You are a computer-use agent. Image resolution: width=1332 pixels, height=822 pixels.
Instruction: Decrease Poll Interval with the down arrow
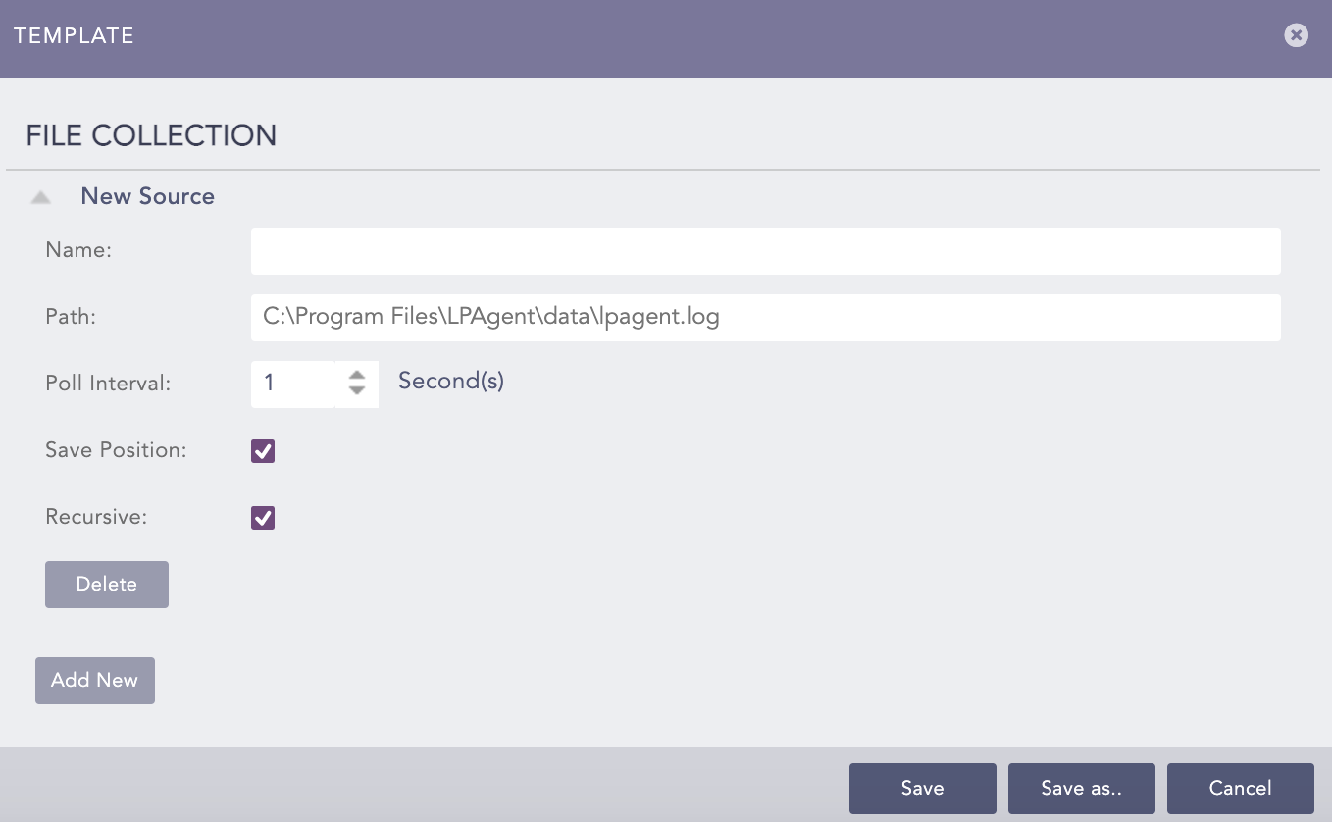pyautogui.click(x=357, y=391)
